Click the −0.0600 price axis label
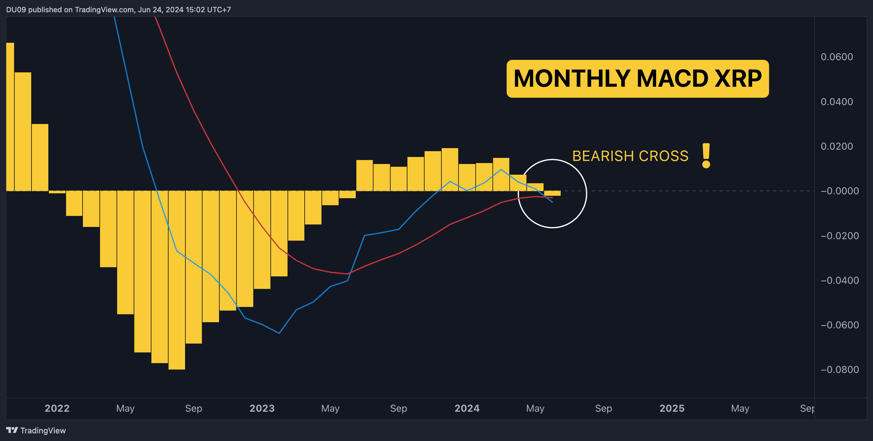Image resolution: width=873 pixels, height=441 pixels. pyautogui.click(x=840, y=325)
